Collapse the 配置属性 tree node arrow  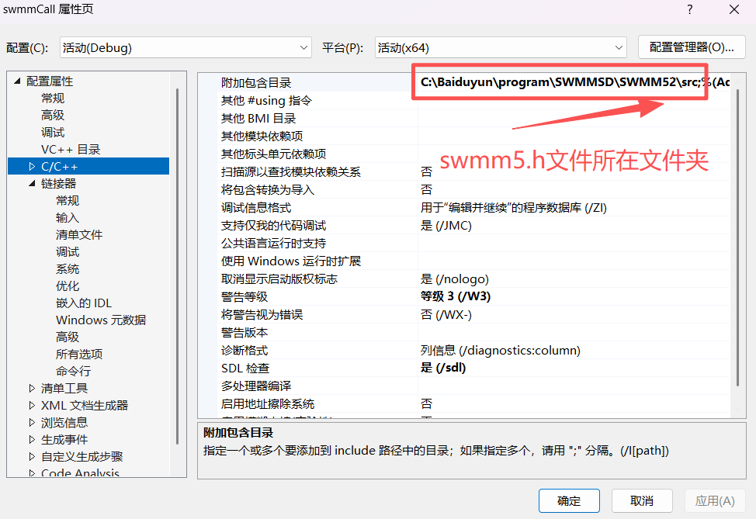17,81
